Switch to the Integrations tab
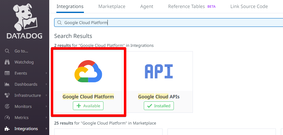The width and height of the screenshot is (283, 135). [70, 7]
